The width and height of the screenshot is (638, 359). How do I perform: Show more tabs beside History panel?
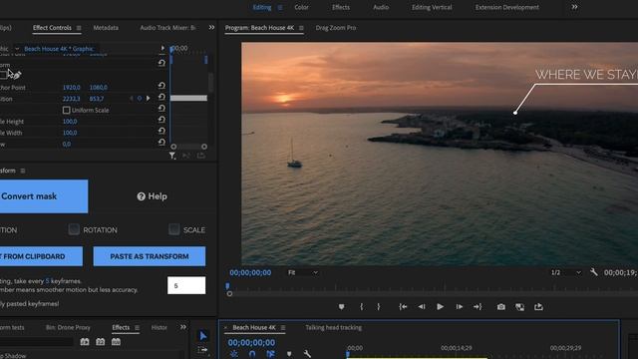(x=183, y=327)
